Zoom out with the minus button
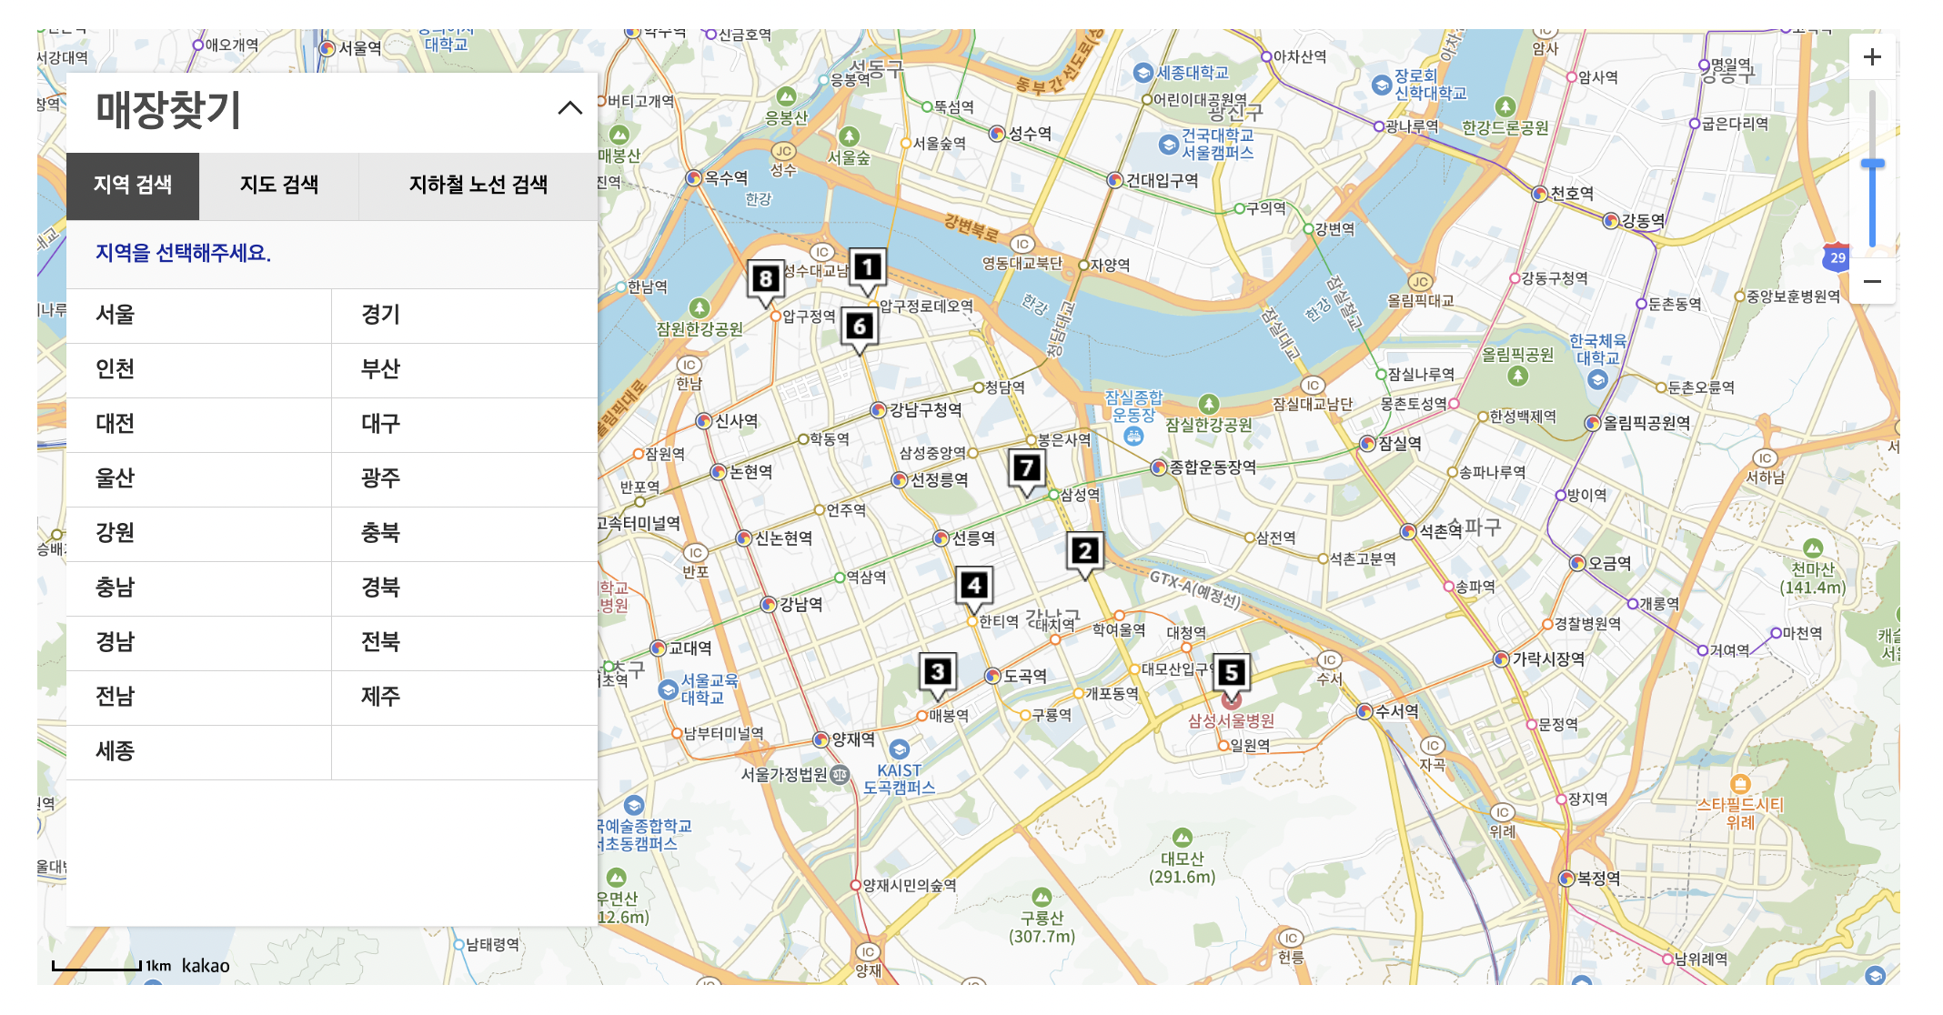The image size is (1943, 1015). tap(1872, 281)
